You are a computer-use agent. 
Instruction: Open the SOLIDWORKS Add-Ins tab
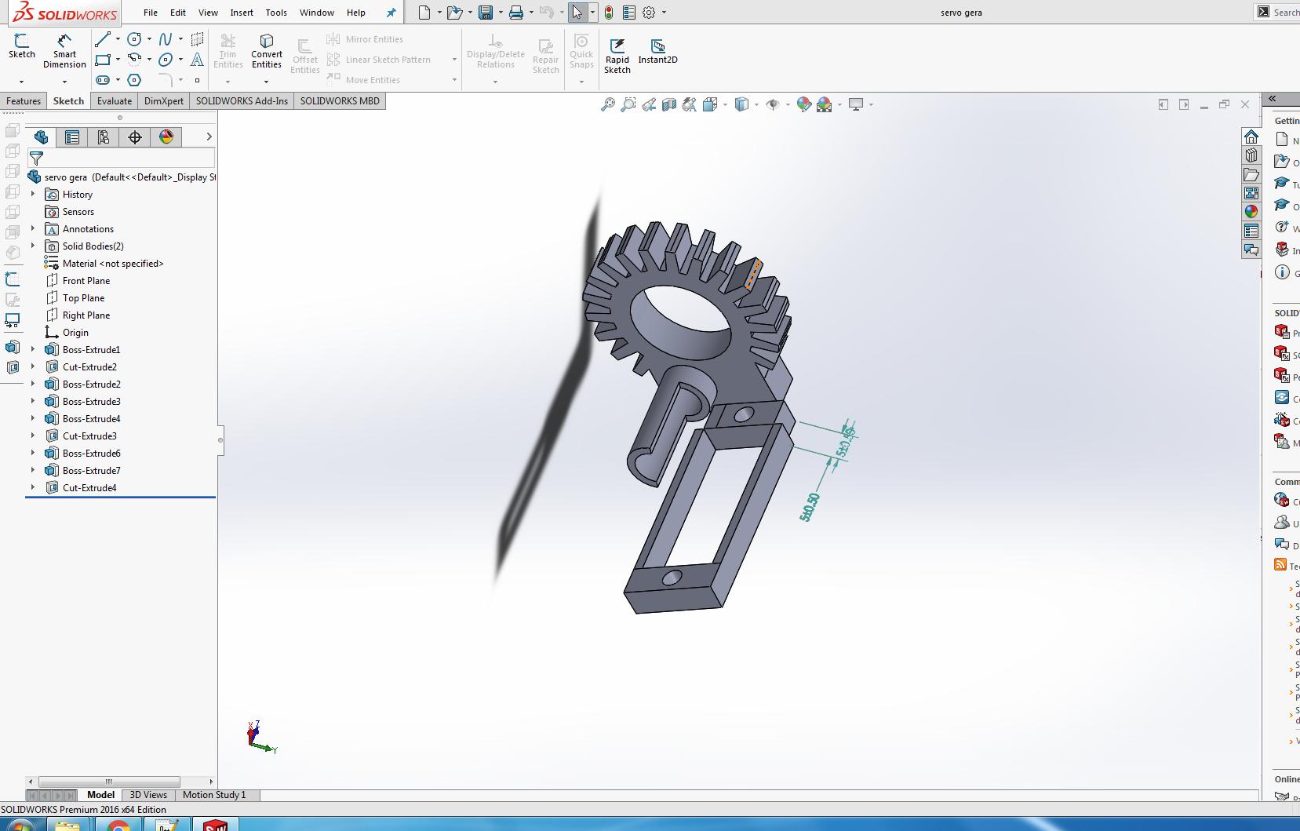[242, 101]
